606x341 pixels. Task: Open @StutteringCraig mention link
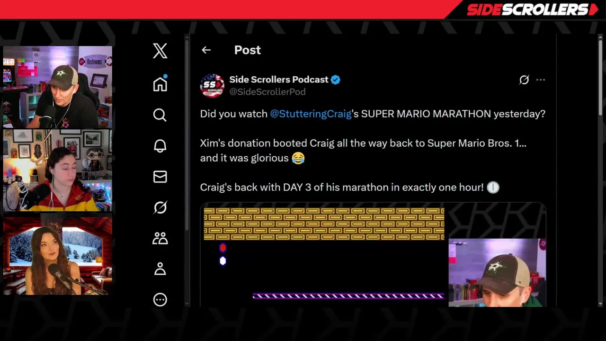311,114
